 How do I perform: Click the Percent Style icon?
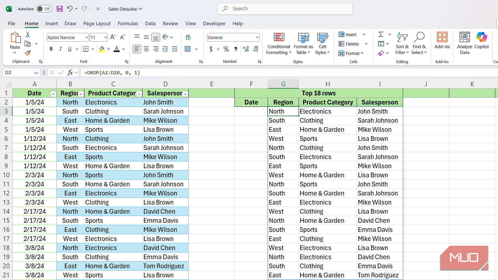tap(226, 49)
